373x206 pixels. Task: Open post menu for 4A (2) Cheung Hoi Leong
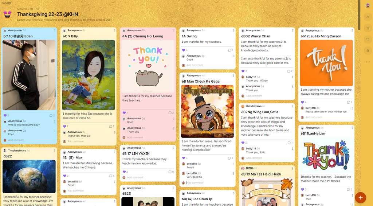click(174, 30)
